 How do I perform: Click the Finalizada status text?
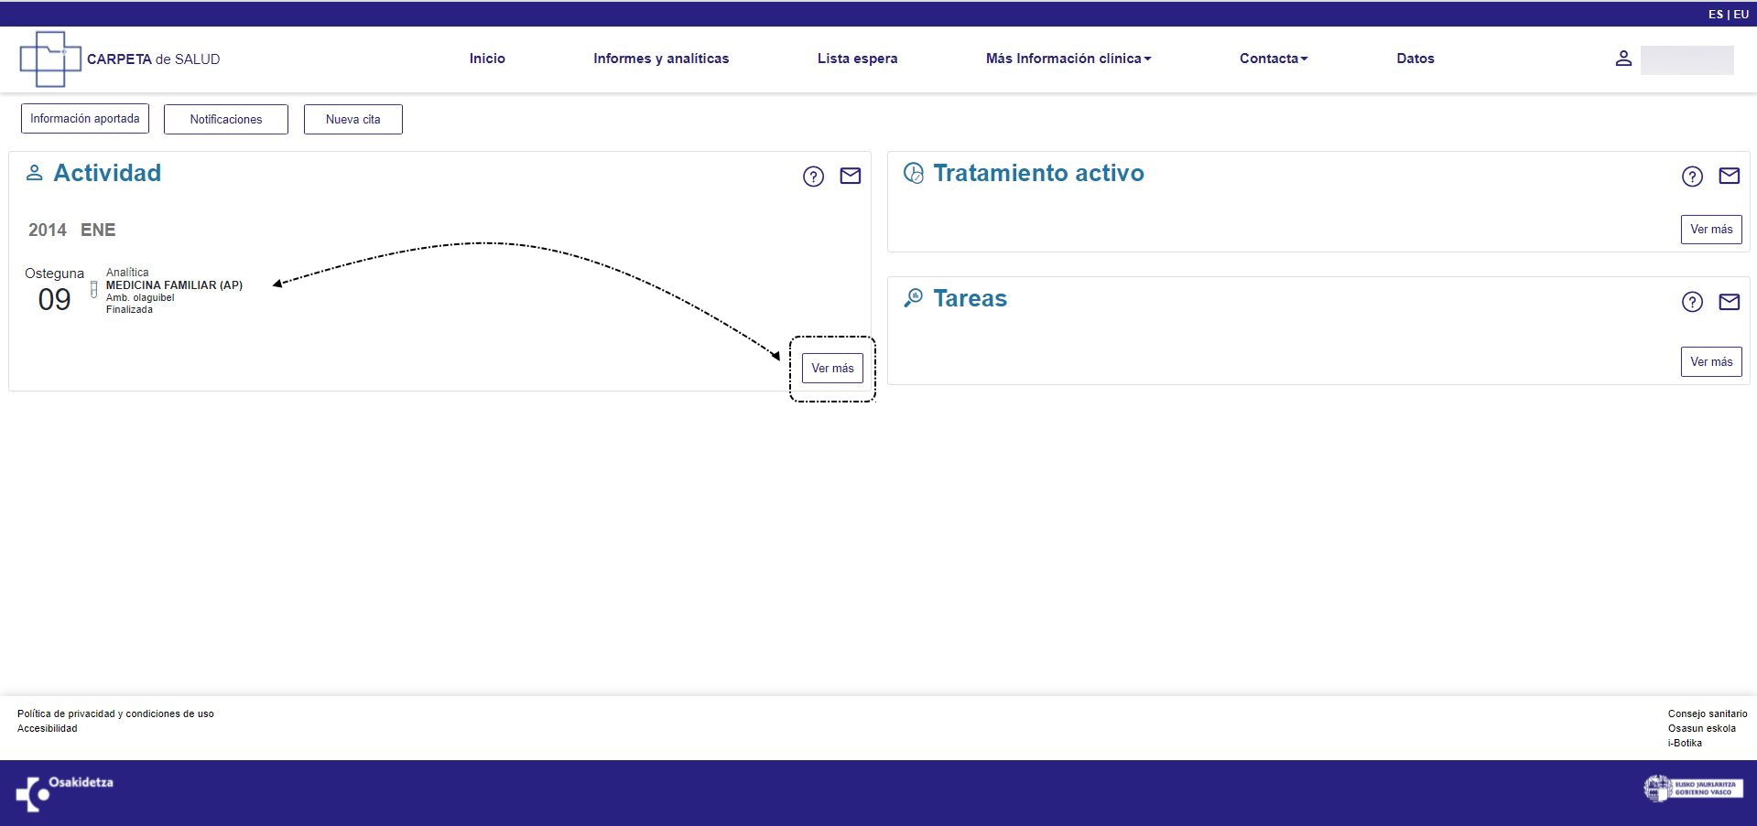(x=129, y=309)
